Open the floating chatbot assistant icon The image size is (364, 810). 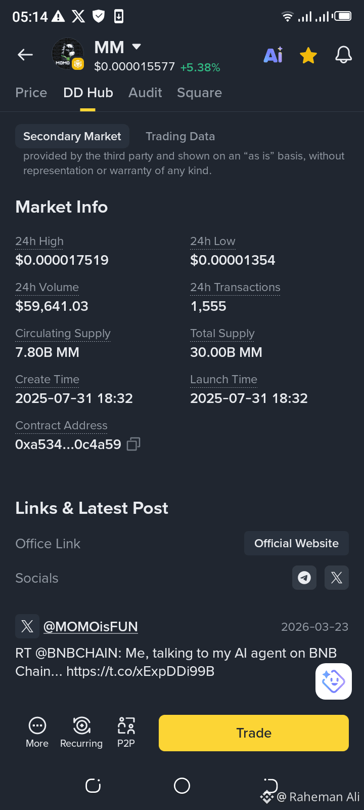(x=334, y=681)
